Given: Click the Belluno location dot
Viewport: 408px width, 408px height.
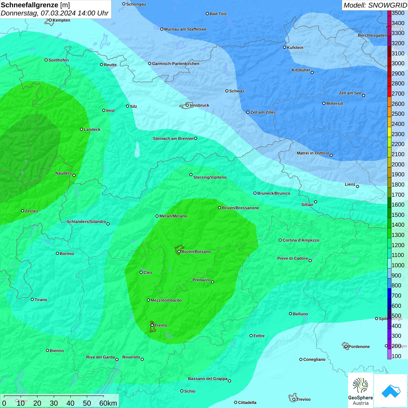Looking at the screenshot, I should pyautogui.click(x=290, y=314).
